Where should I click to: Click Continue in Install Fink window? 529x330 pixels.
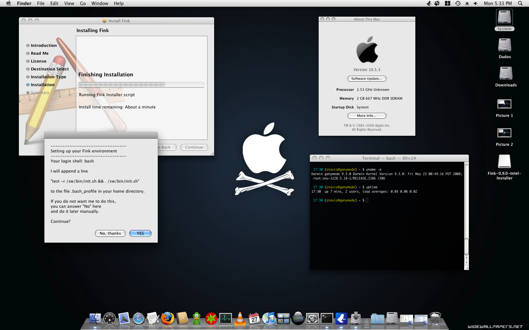(194, 147)
